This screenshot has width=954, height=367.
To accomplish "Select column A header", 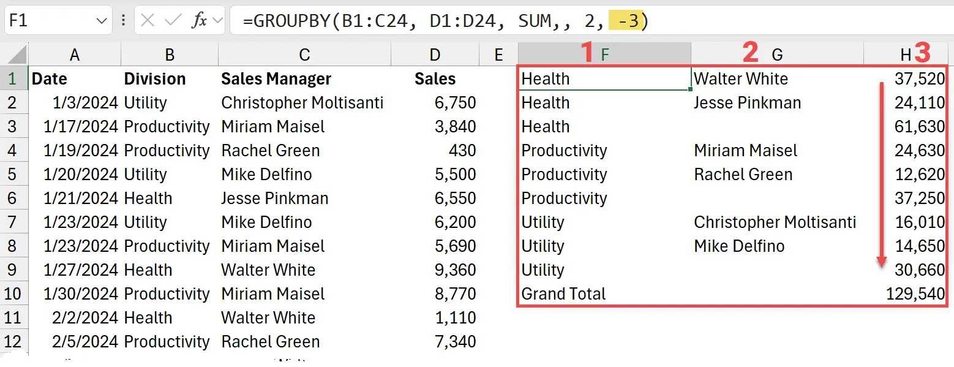I will 74,55.
